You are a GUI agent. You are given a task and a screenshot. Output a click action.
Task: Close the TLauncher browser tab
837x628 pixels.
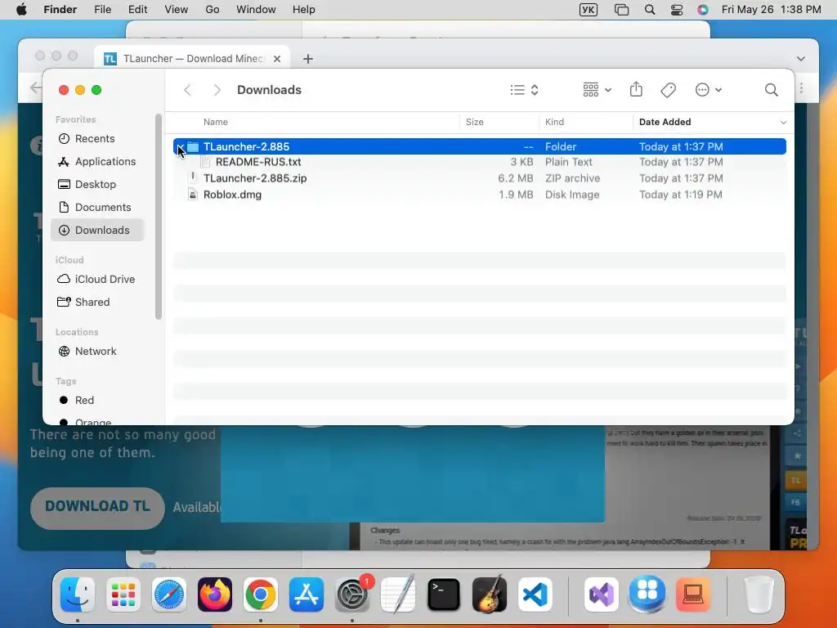[x=277, y=59]
